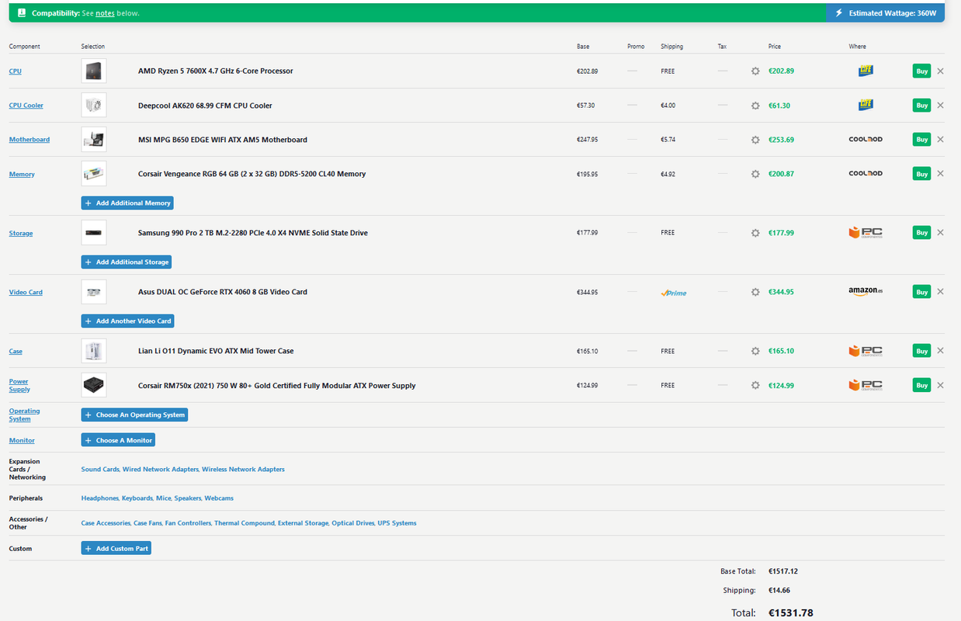This screenshot has height=621, width=961.
Task: Open the Wireless Network Adapters link
Action: tap(243, 469)
